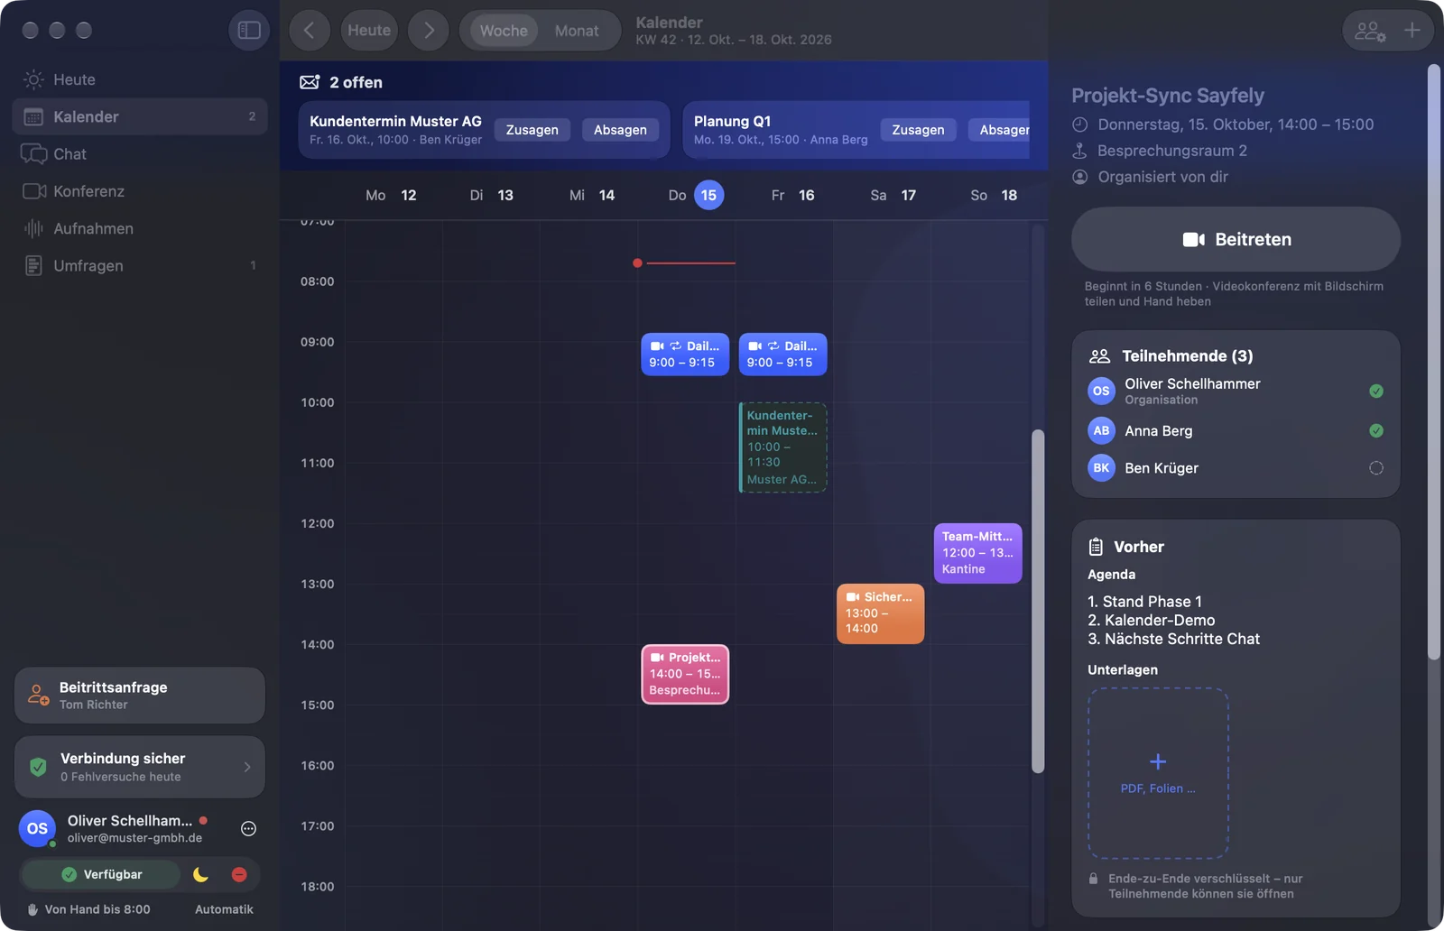1444x931 pixels.
Task: Open Umfragen in the sidebar
Action: click(140, 265)
